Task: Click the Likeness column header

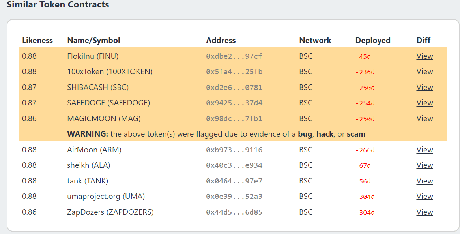Action: (x=37, y=40)
